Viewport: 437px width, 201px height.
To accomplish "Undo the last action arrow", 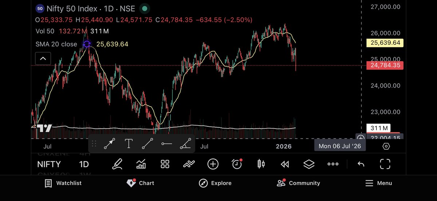I will (361, 164).
